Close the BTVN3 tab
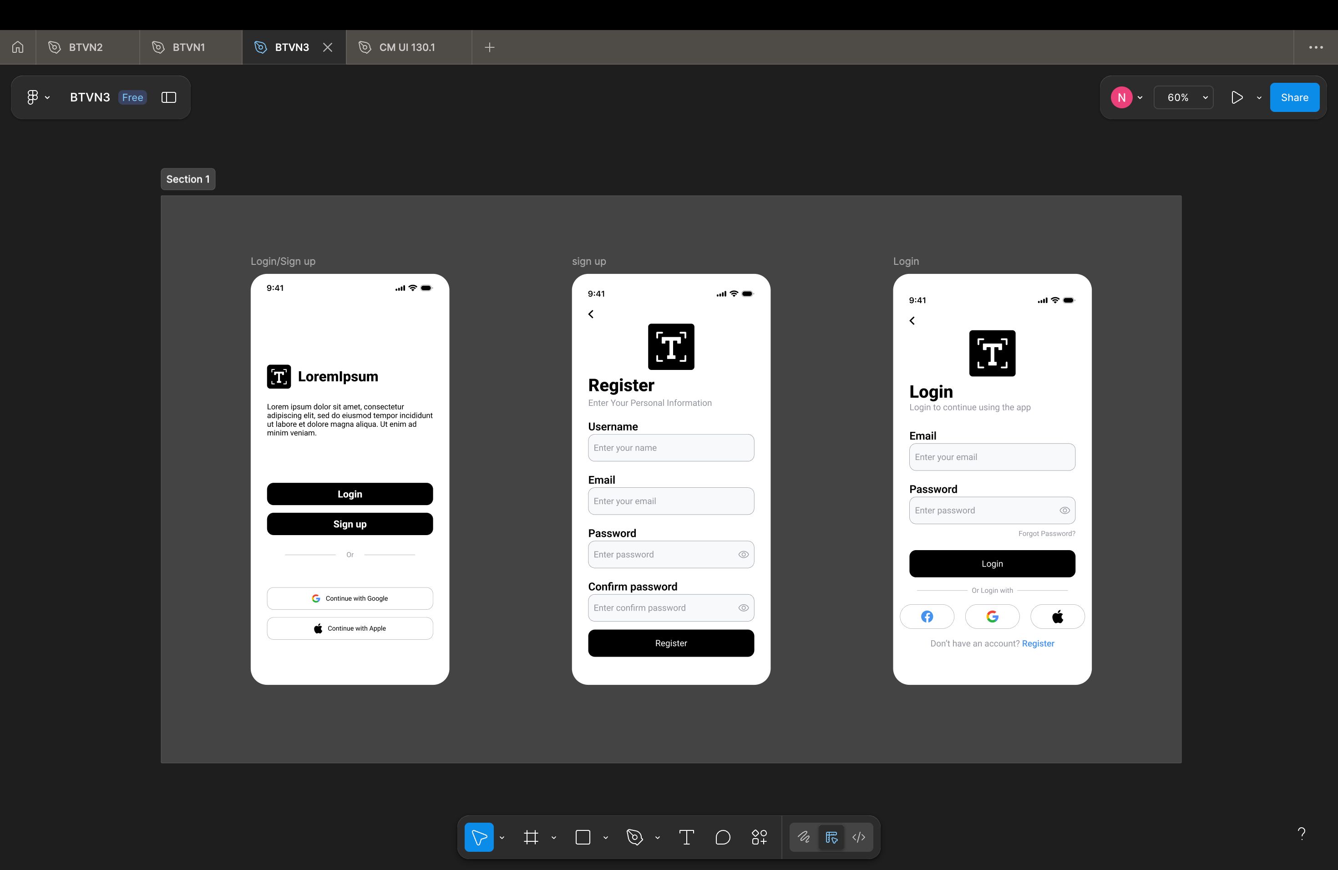Image resolution: width=1338 pixels, height=870 pixels. pyautogui.click(x=328, y=47)
